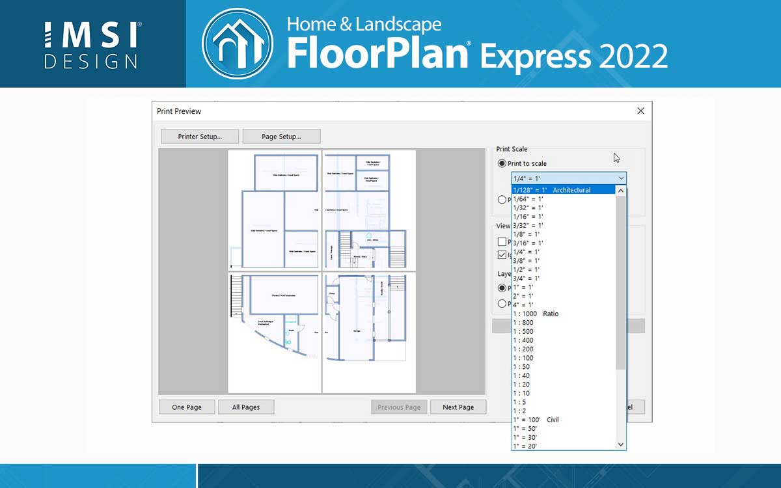
Task: Click the scale list's vertical scrollbar thumb
Action: pyautogui.click(x=621, y=282)
